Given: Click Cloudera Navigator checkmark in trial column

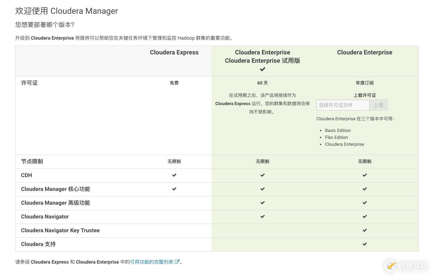Looking at the screenshot, I should [x=263, y=216].
